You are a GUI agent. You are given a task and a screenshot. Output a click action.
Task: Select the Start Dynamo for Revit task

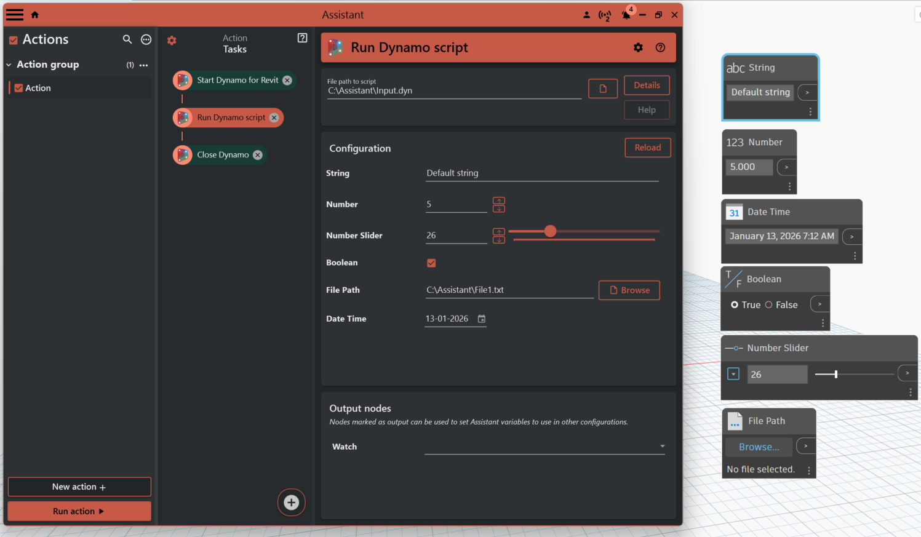pos(237,81)
